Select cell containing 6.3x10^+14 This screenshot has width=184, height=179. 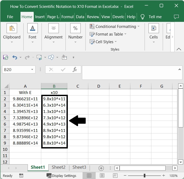point(54,105)
